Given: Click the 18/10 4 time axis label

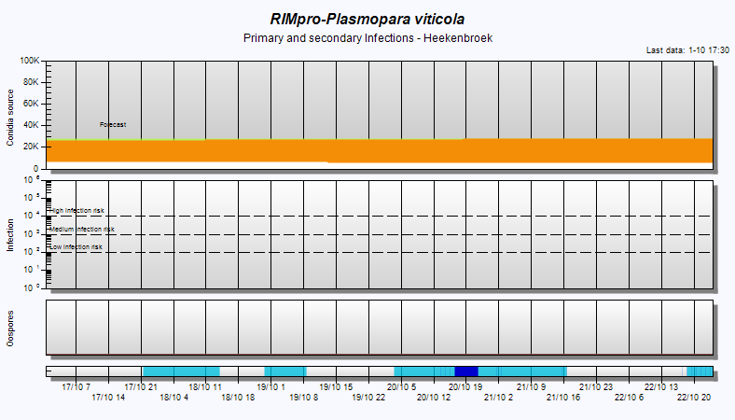Looking at the screenshot, I should tap(173, 398).
